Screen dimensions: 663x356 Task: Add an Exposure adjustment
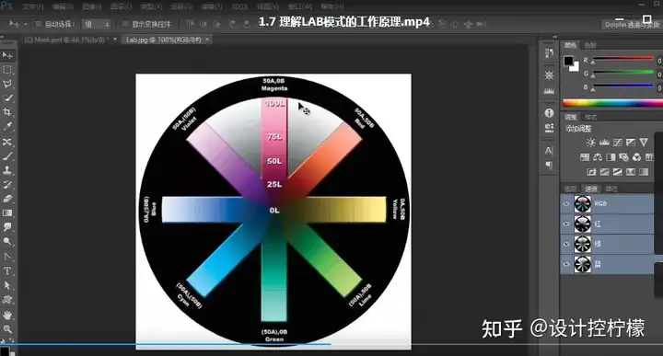coord(631,143)
